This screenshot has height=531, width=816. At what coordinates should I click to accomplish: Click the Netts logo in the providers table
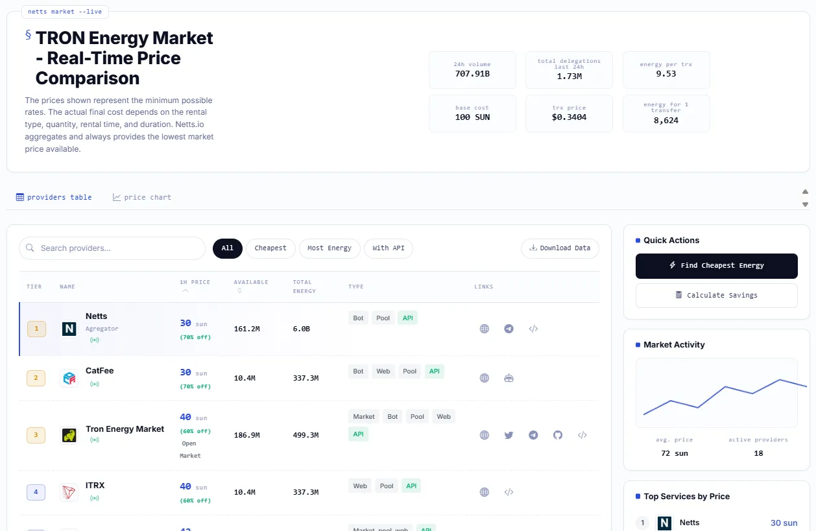point(69,329)
